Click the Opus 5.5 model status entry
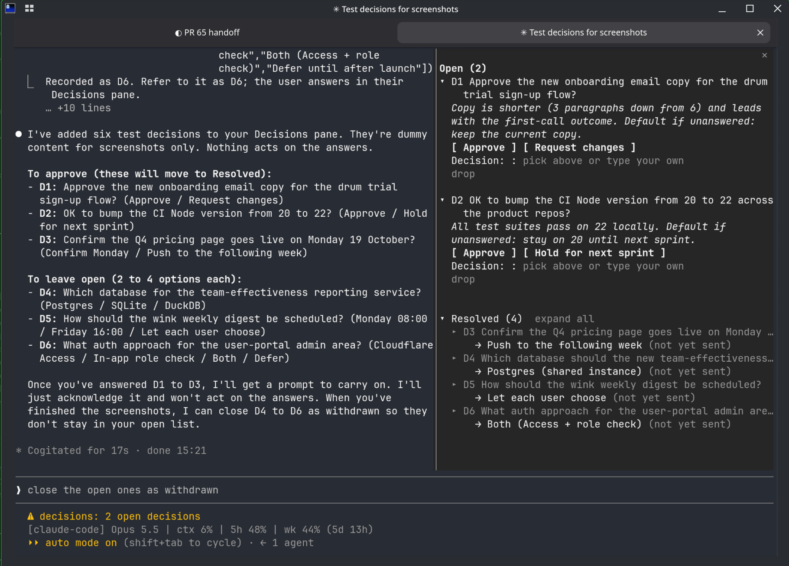Screen dimensions: 789x566 135,530
